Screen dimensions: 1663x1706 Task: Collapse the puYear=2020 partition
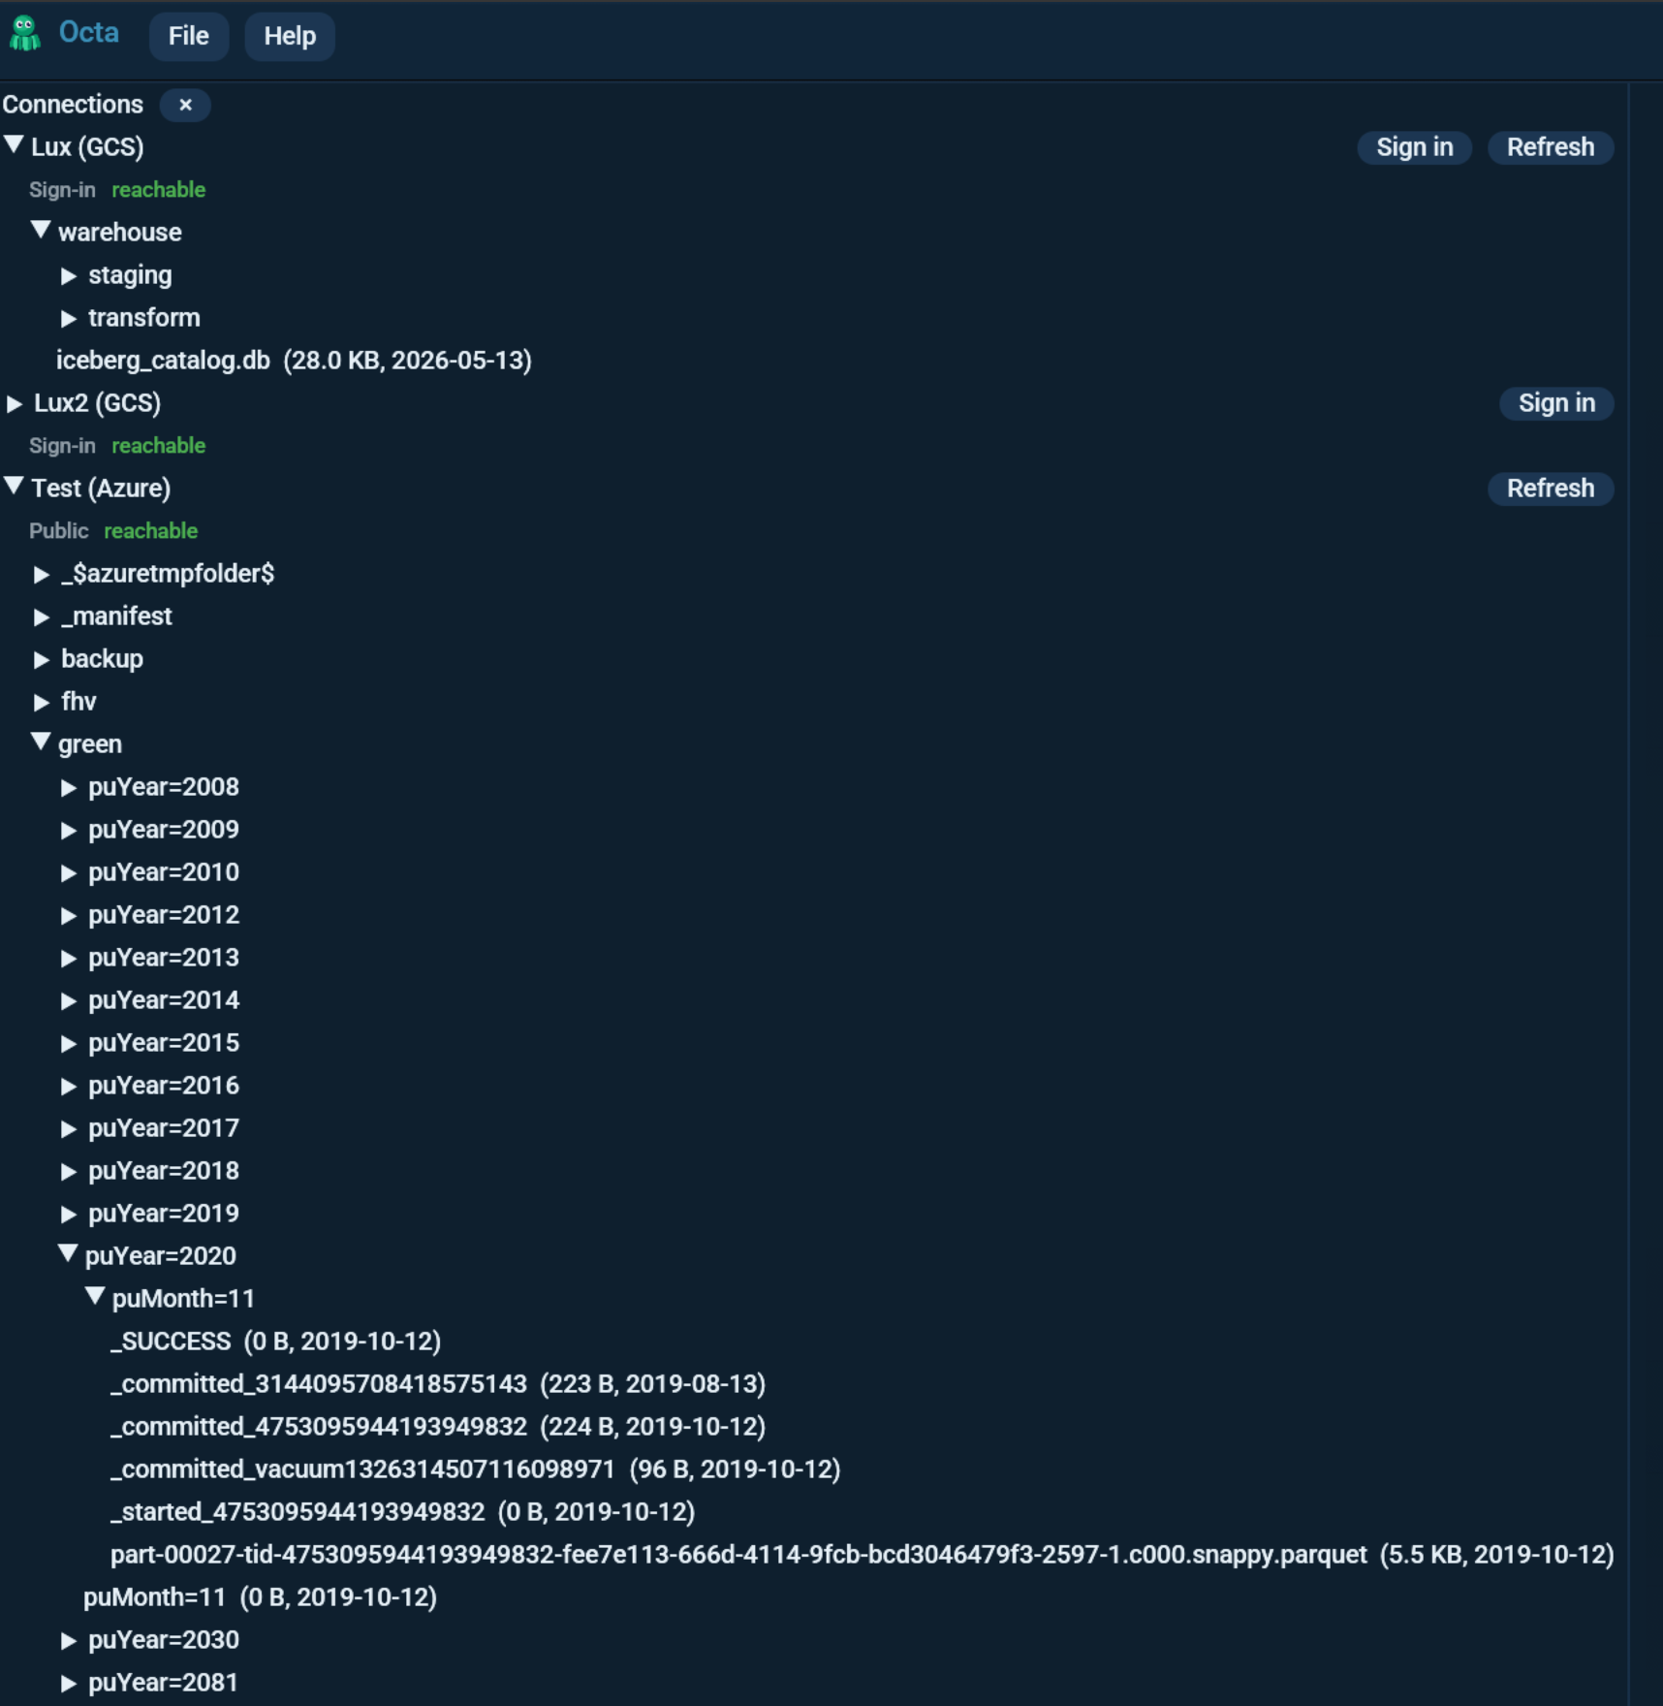[x=68, y=1254]
